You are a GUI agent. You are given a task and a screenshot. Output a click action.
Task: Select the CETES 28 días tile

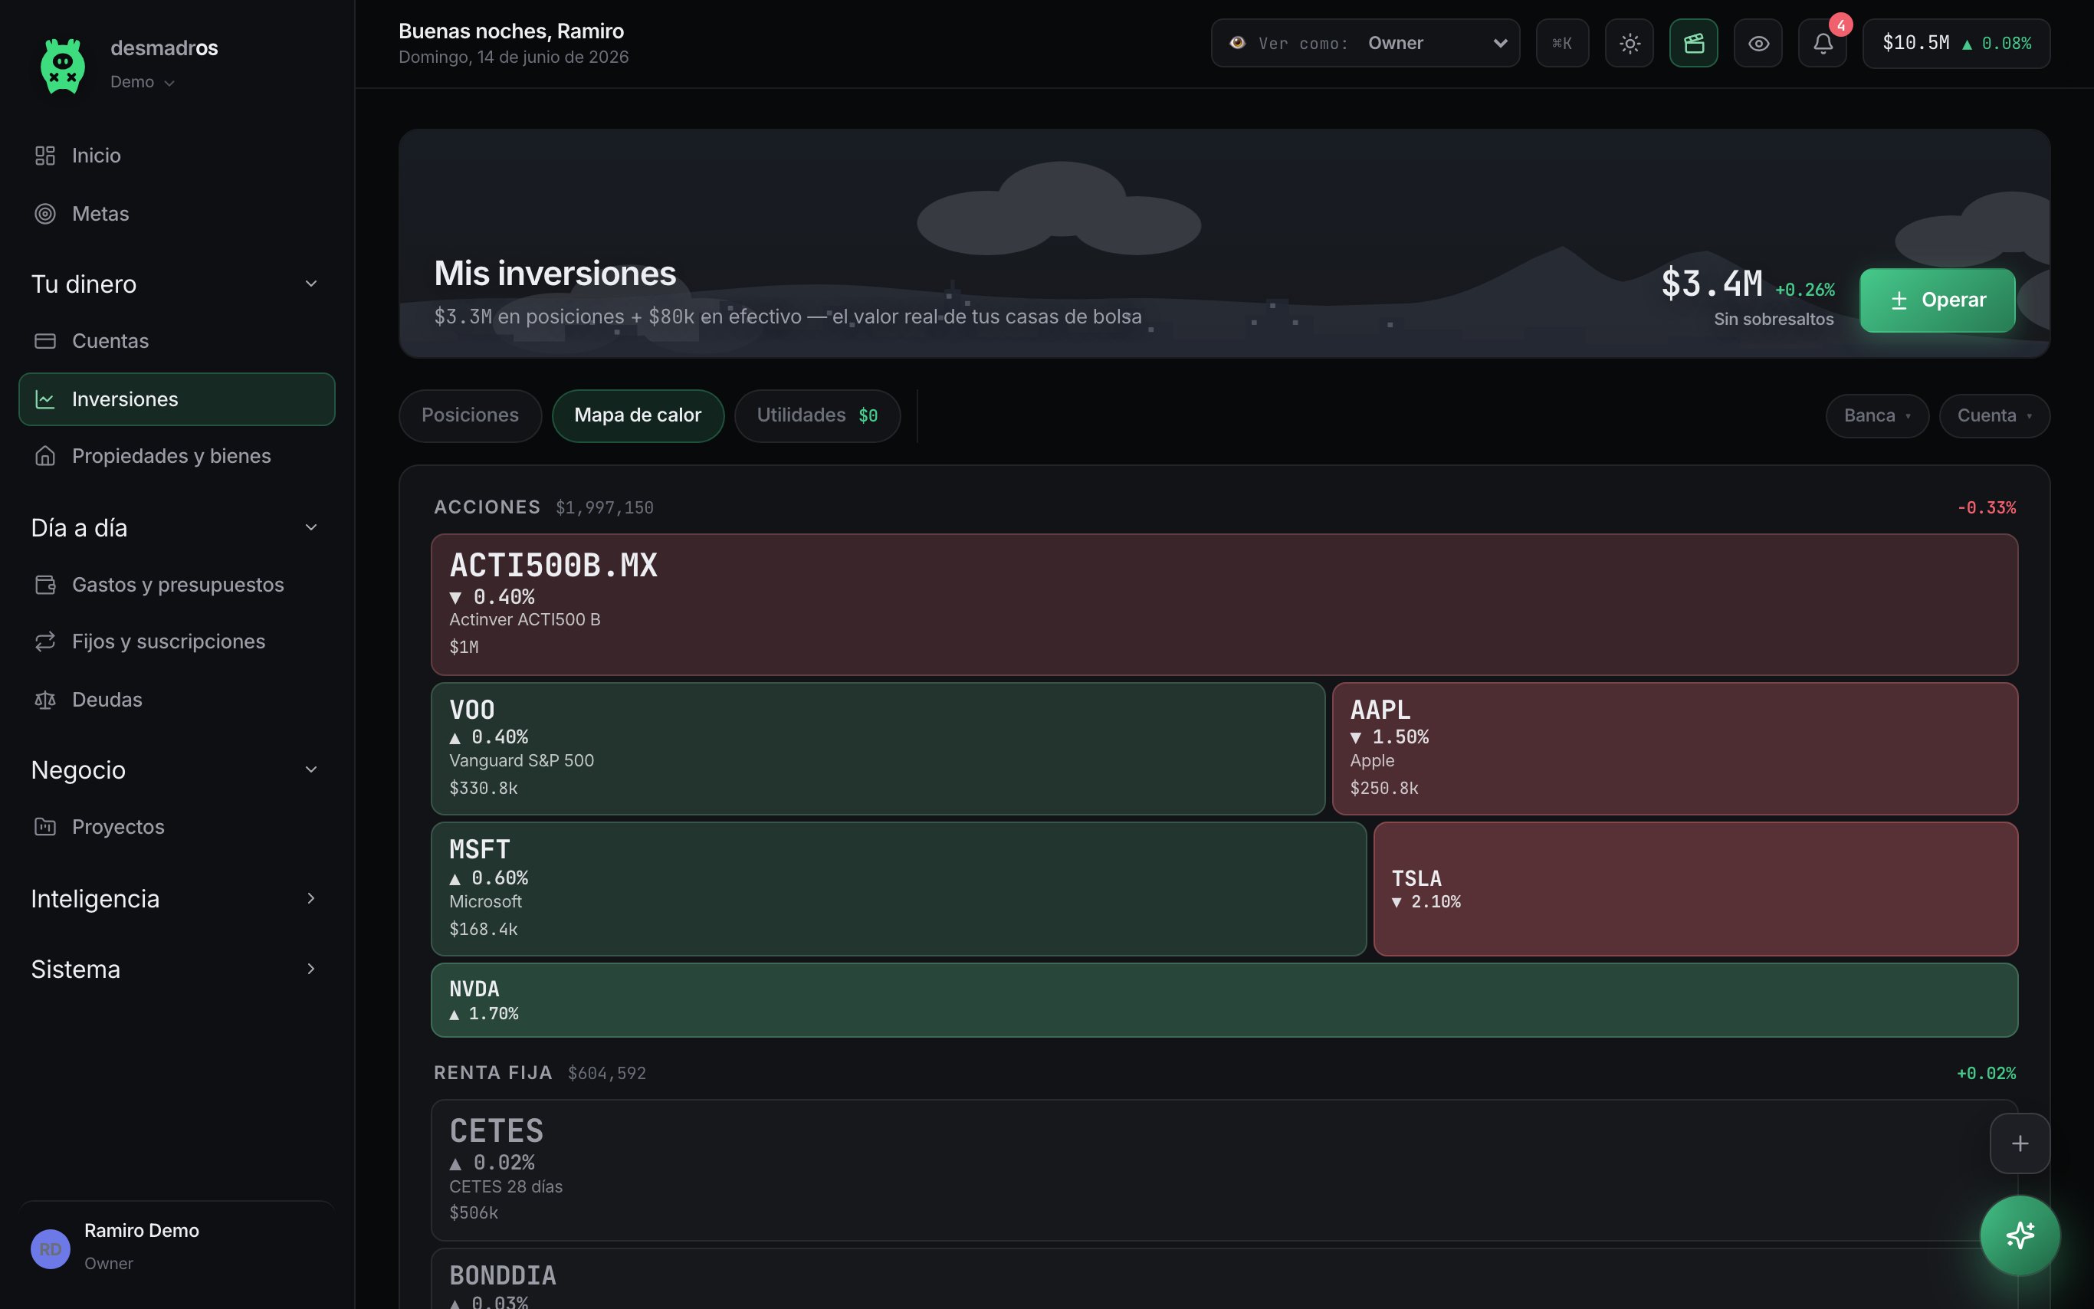(x=1224, y=1170)
